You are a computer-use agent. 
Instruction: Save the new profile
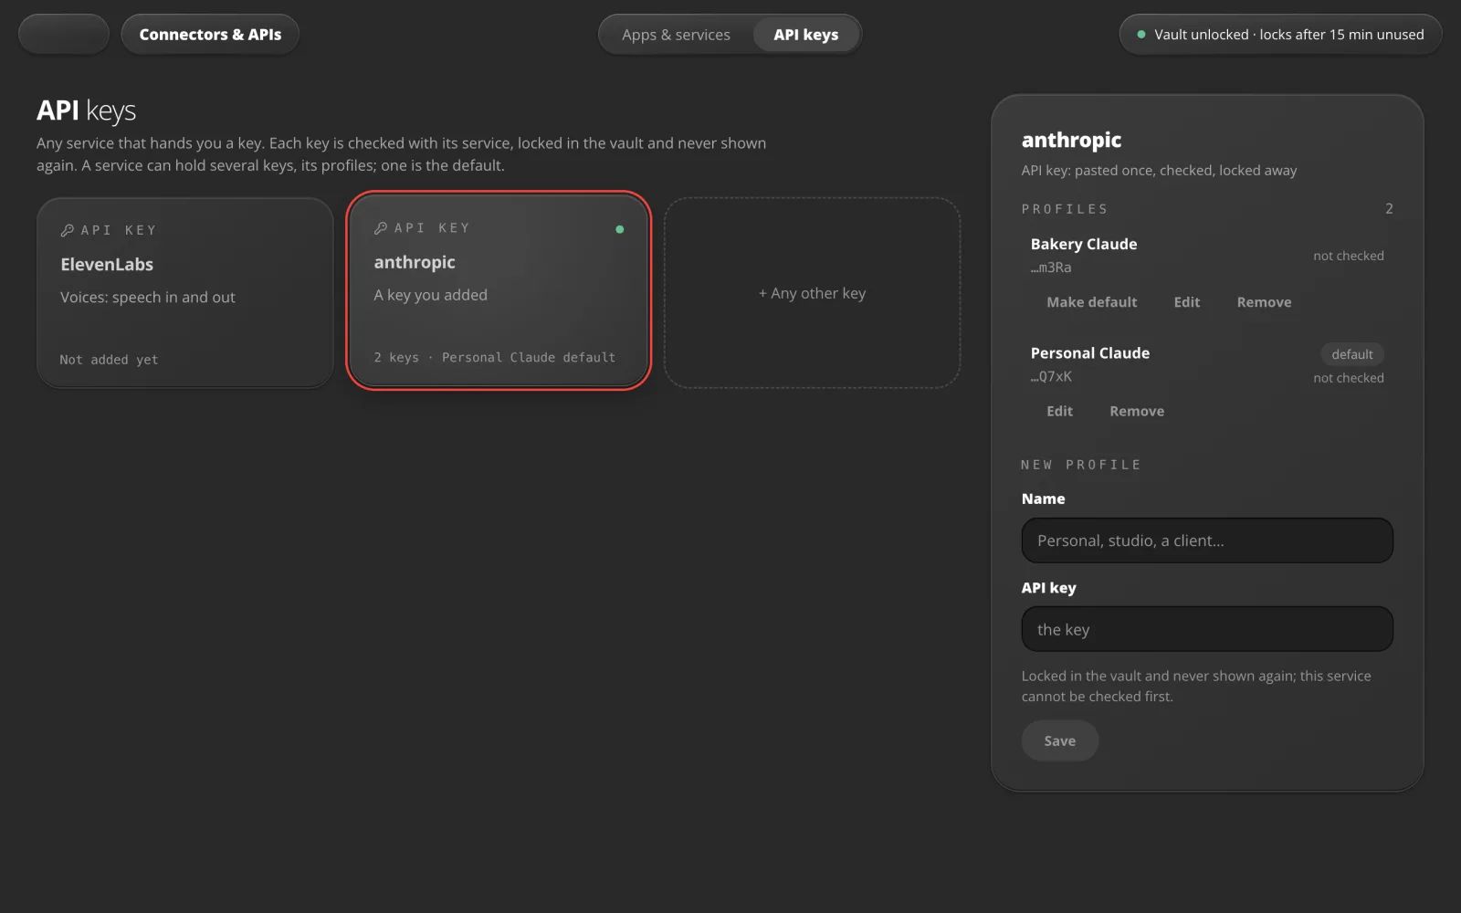click(x=1059, y=740)
